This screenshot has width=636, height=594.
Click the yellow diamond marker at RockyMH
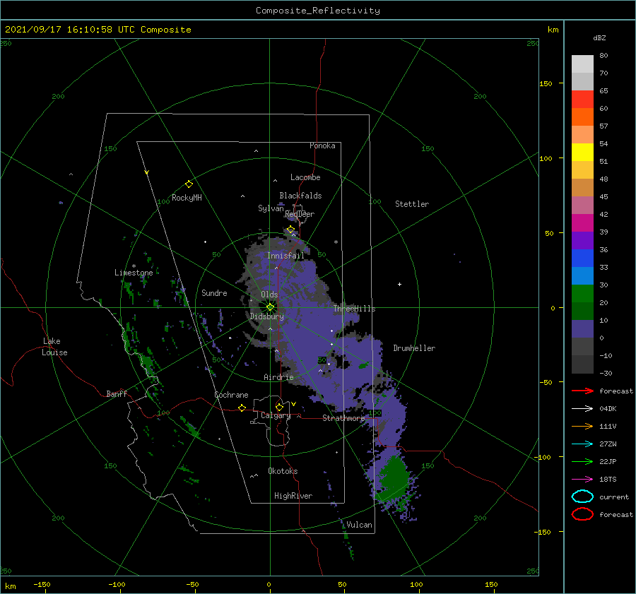pos(189,184)
